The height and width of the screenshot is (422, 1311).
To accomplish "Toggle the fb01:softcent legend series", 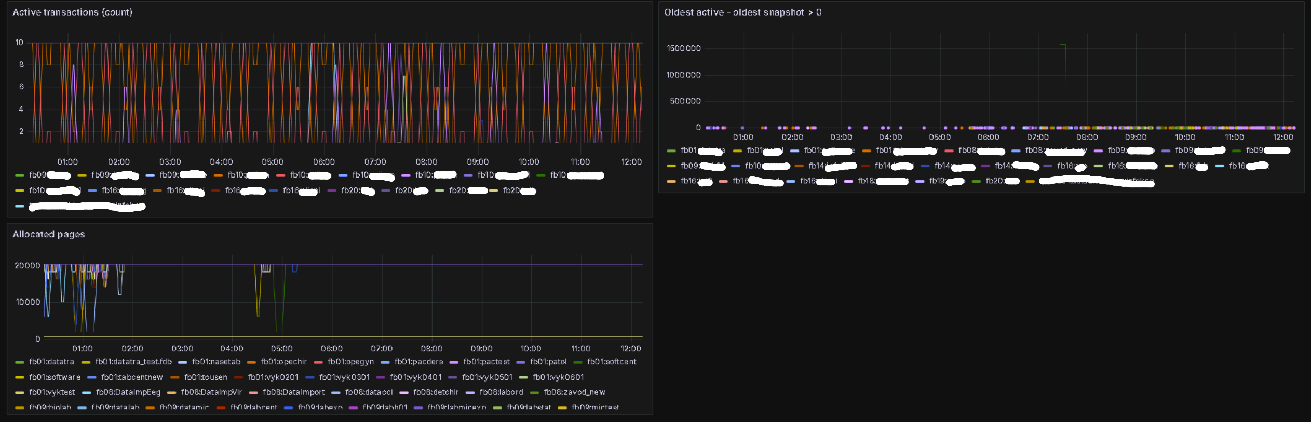I will point(612,362).
